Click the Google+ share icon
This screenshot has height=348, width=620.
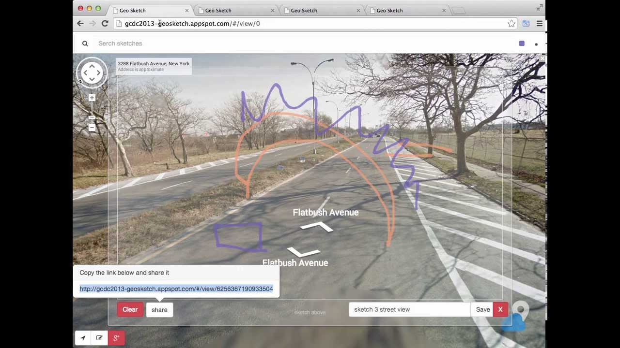tap(116, 338)
